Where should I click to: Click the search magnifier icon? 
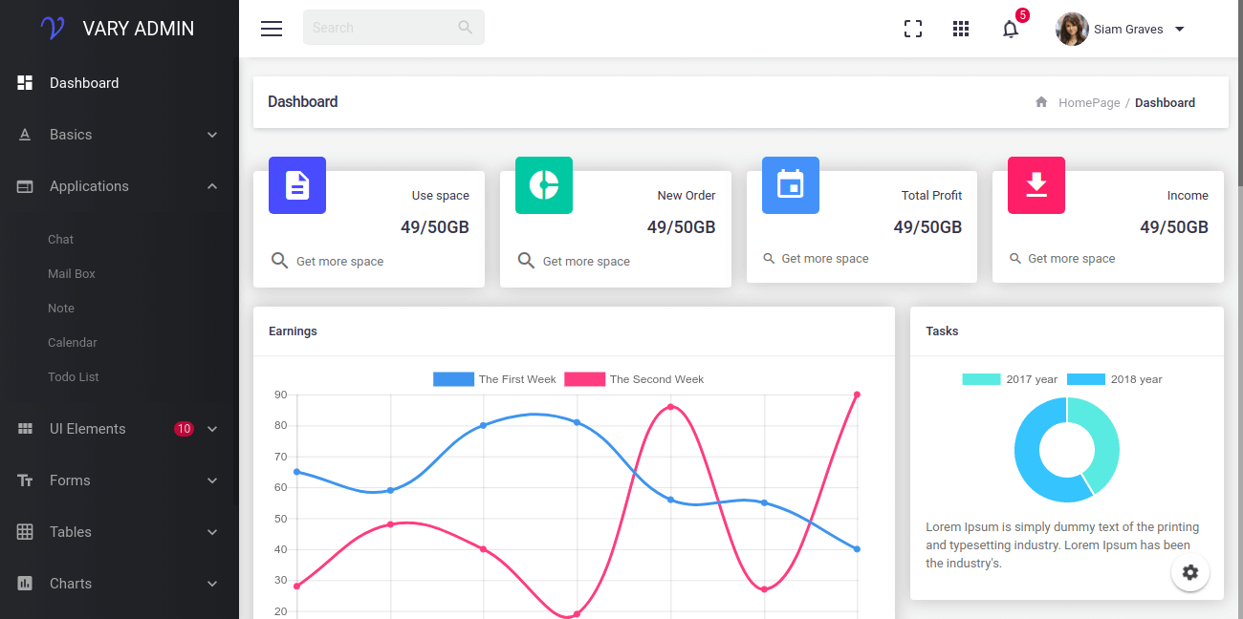466,27
